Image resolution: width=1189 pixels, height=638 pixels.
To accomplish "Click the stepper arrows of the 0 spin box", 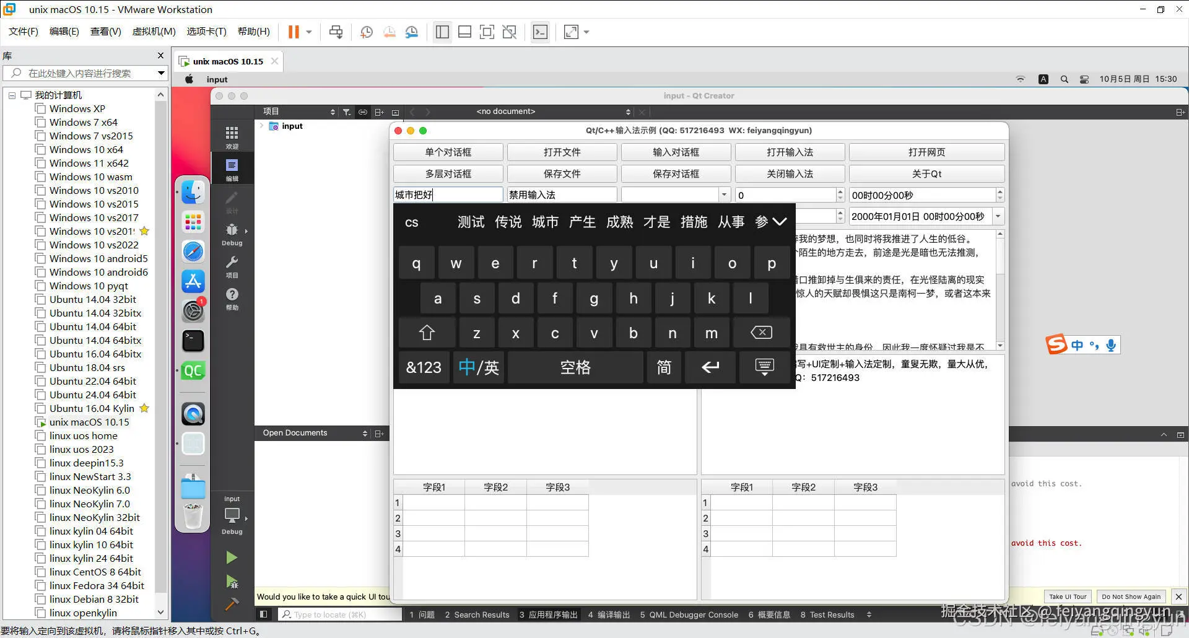I will 840,194.
